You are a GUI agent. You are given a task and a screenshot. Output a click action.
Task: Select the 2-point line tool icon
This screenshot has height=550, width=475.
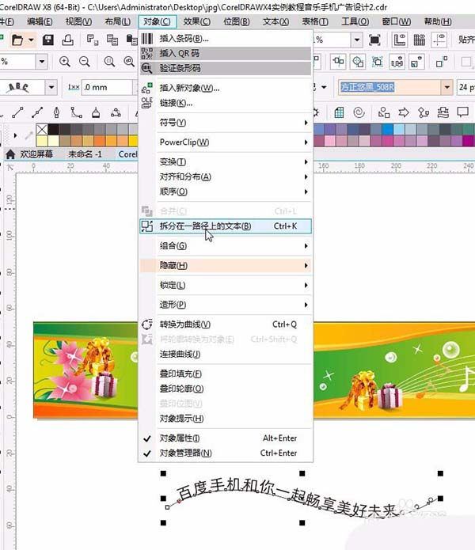[x=17, y=112]
